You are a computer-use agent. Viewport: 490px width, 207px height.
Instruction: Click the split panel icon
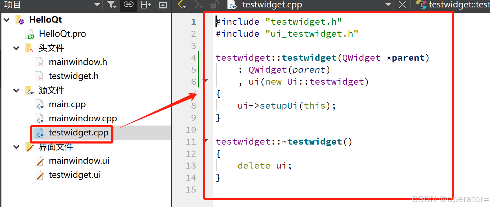(x=146, y=5)
